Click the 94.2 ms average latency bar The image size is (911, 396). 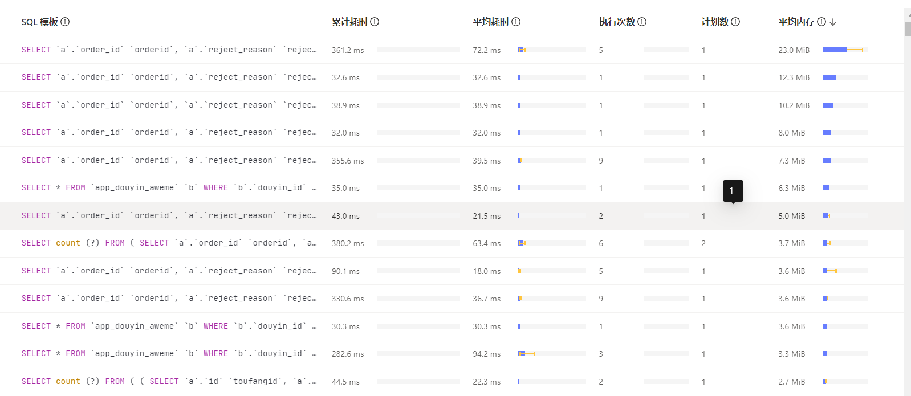(551, 354)
